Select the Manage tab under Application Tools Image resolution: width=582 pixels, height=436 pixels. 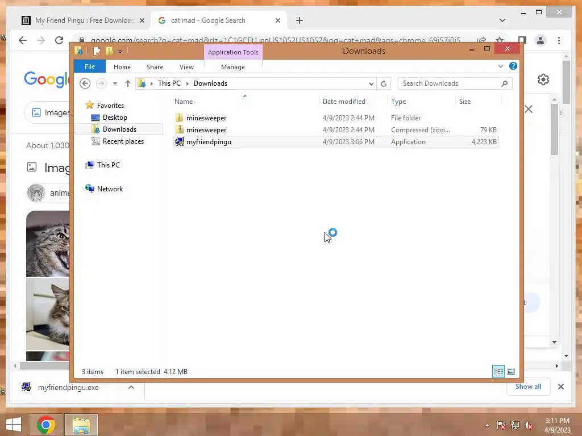233,67
